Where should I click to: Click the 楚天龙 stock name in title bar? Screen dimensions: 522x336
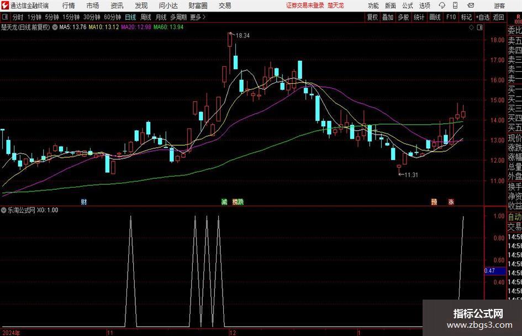coord(335,6)
